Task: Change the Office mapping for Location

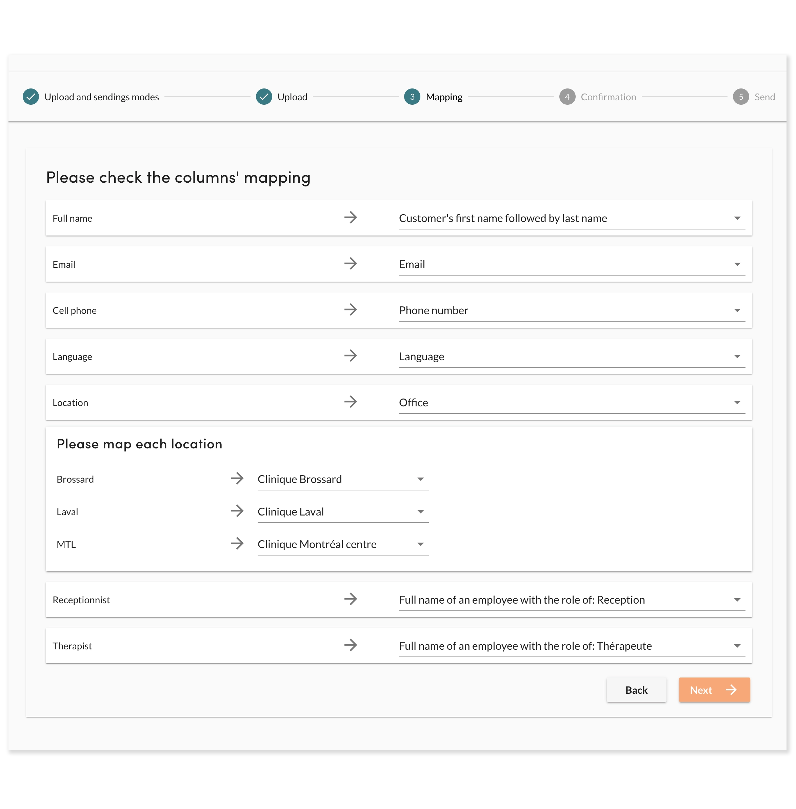Action: pyautogui.click(x=571, y=403)
